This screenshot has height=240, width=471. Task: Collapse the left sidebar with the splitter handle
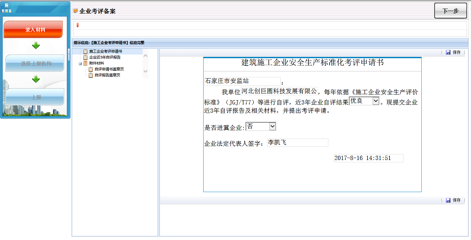[69, 55]
